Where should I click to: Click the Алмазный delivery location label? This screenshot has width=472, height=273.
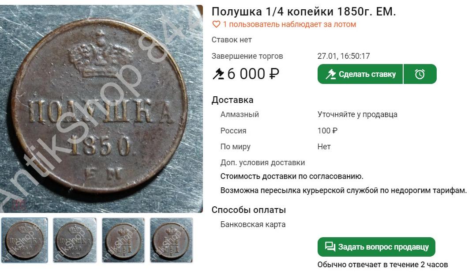point(240,114)
